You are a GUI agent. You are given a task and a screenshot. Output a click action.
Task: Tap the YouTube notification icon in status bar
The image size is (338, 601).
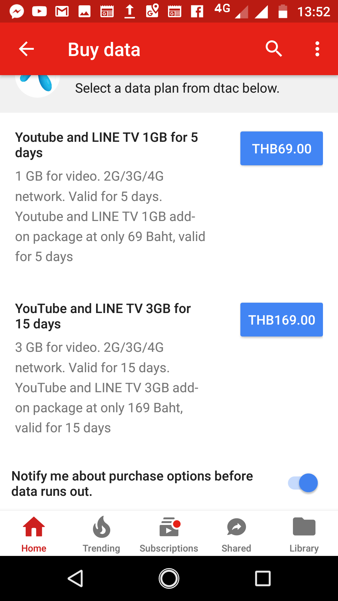(x=39, y=12)
